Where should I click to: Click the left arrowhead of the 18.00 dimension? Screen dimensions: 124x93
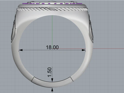point(21,50)
